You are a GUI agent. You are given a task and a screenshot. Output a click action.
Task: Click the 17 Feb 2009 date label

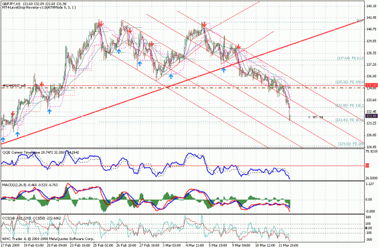(x=9, y=246)
